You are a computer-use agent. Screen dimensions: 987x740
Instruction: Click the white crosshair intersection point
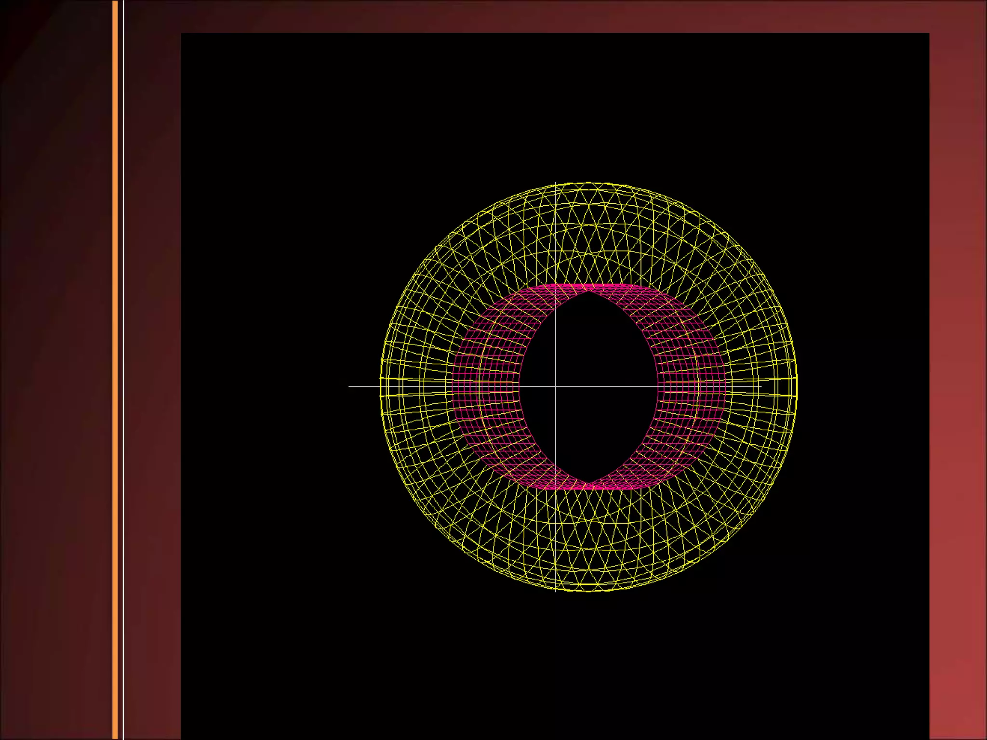555,386
